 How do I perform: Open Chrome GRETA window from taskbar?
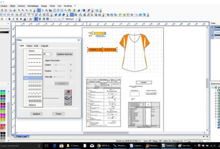104,146
